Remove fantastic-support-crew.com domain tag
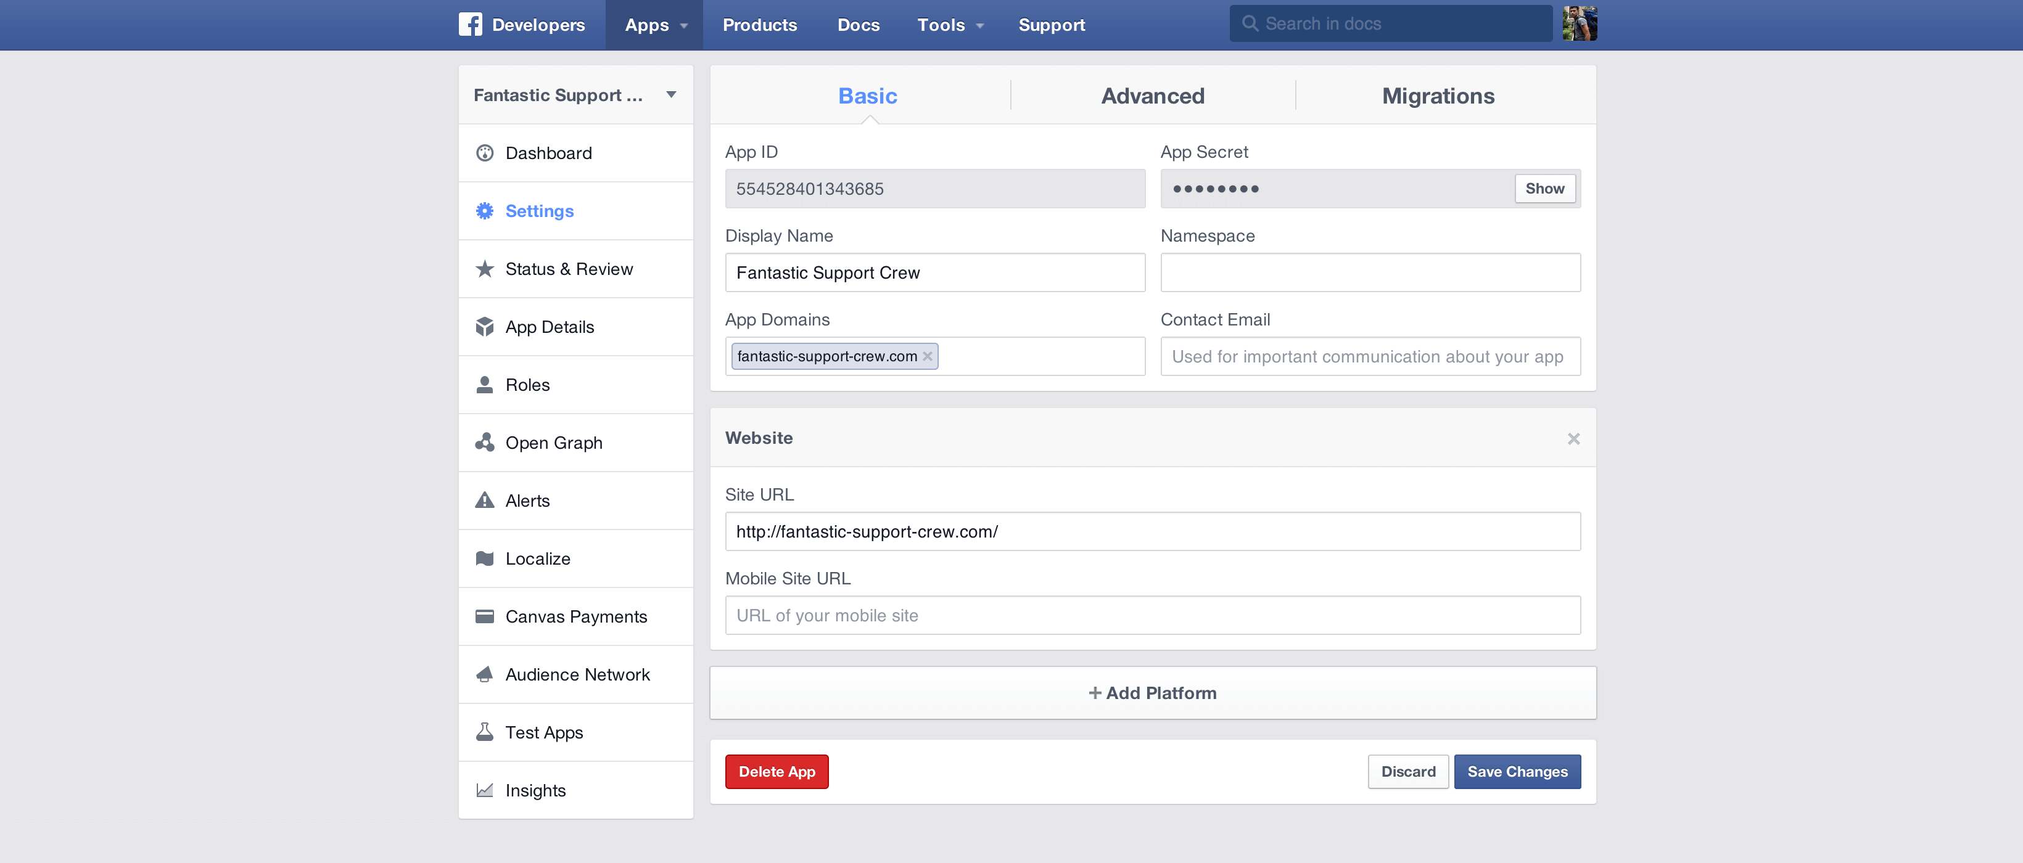 click(x=928, y=356)
